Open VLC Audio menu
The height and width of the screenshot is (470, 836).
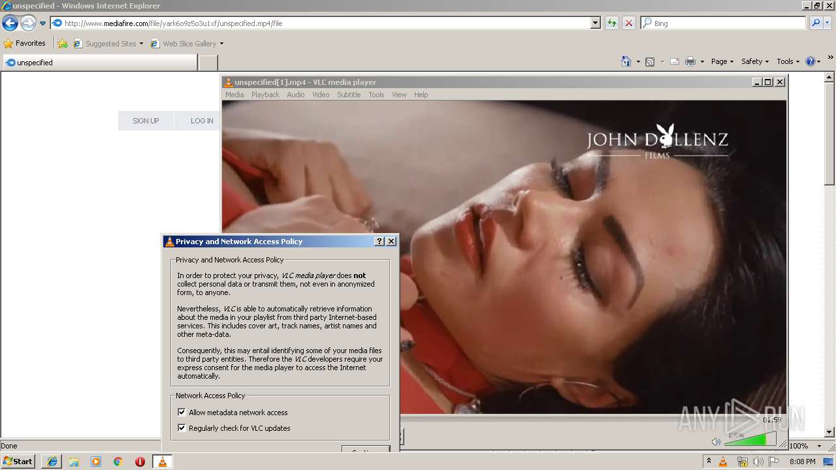[x=296, y=95]
